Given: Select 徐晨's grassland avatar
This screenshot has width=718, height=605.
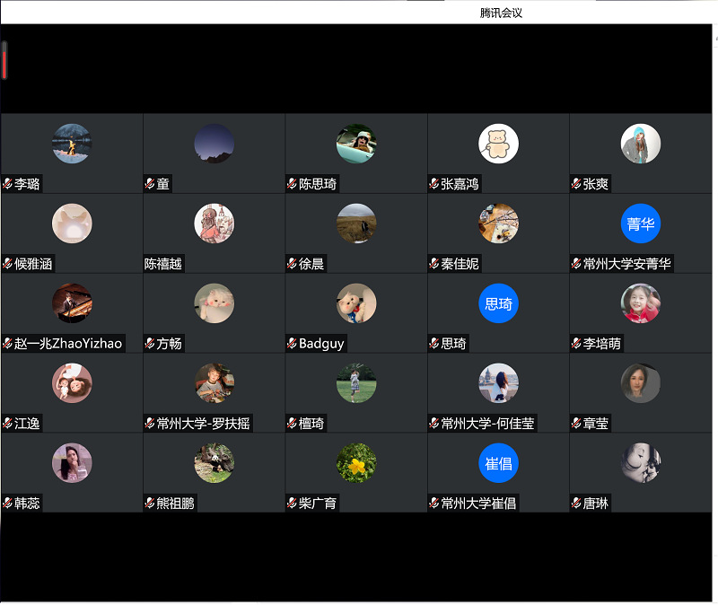Looking at the screenshot, I should point(356,224).
